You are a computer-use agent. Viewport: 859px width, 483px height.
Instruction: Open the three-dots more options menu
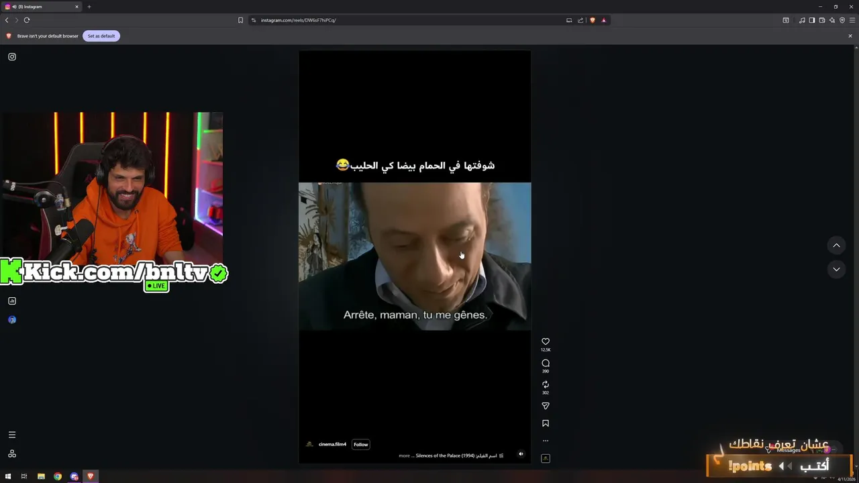pyautogui.click(x=546, y=441)
